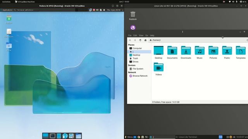
Task: Launch terminal icon in Linux Lite taskbar
Action: [x=146, y=137]
